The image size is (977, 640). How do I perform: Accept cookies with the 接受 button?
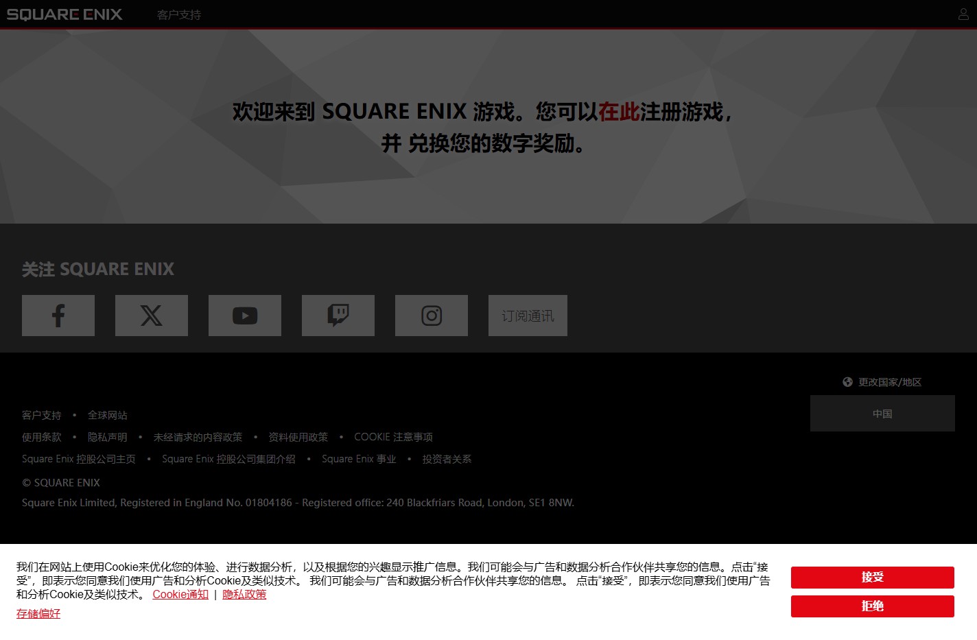[873, 578]
